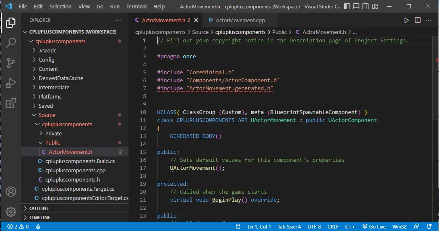
Task: Change CRLF line ending
Action: [x=333, y=226]
